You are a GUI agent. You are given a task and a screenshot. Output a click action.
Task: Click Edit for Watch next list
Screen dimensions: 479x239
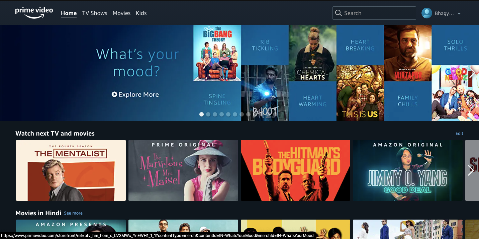coord(459,133)
